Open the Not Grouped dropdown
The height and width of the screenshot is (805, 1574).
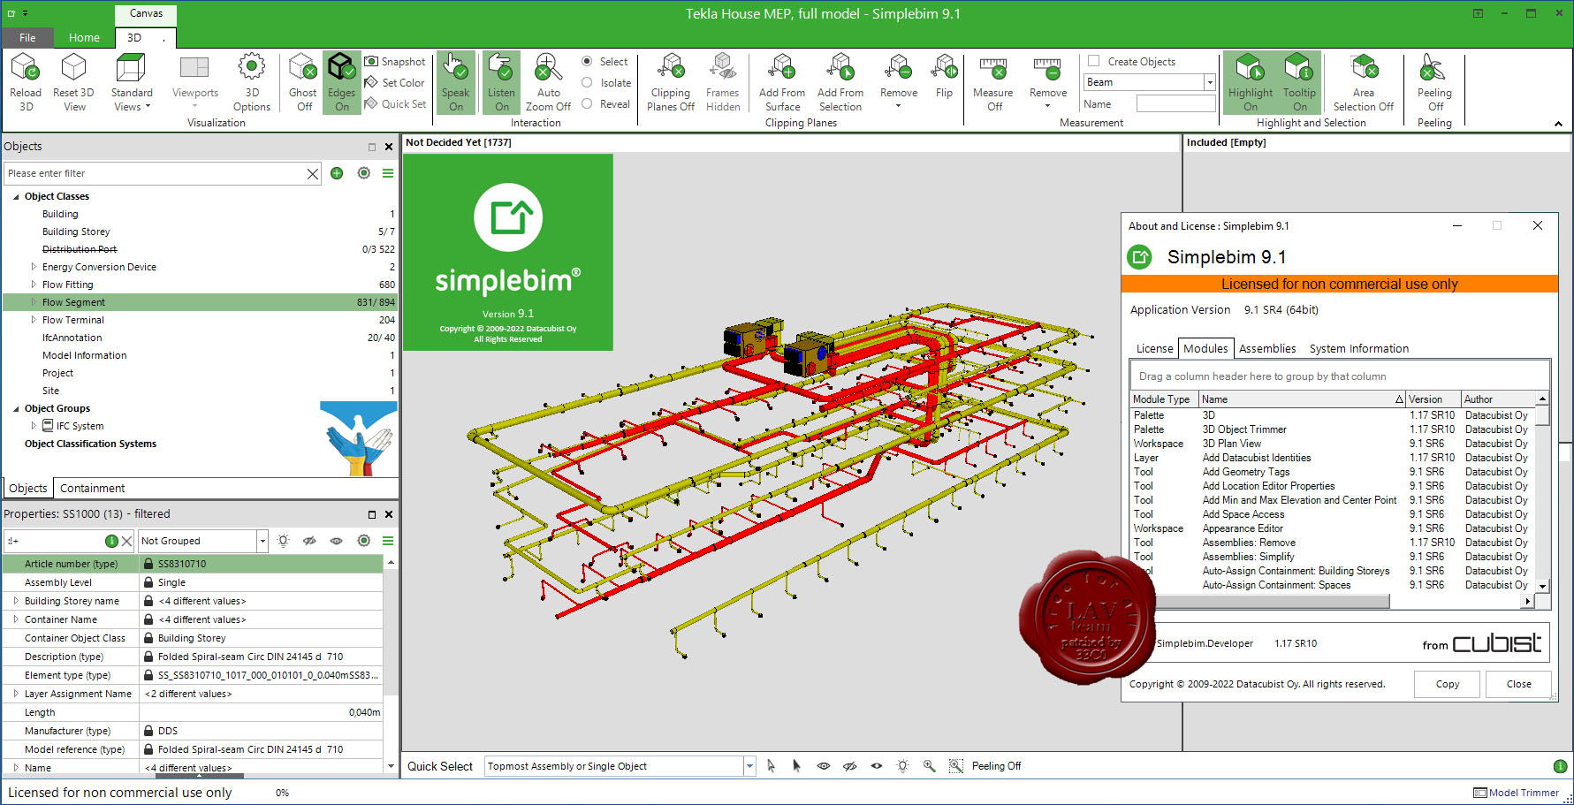pos(262,541)
